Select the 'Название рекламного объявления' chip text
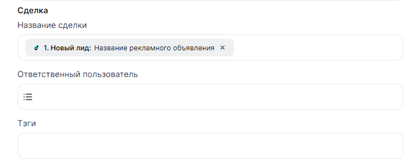 [154, 48]
